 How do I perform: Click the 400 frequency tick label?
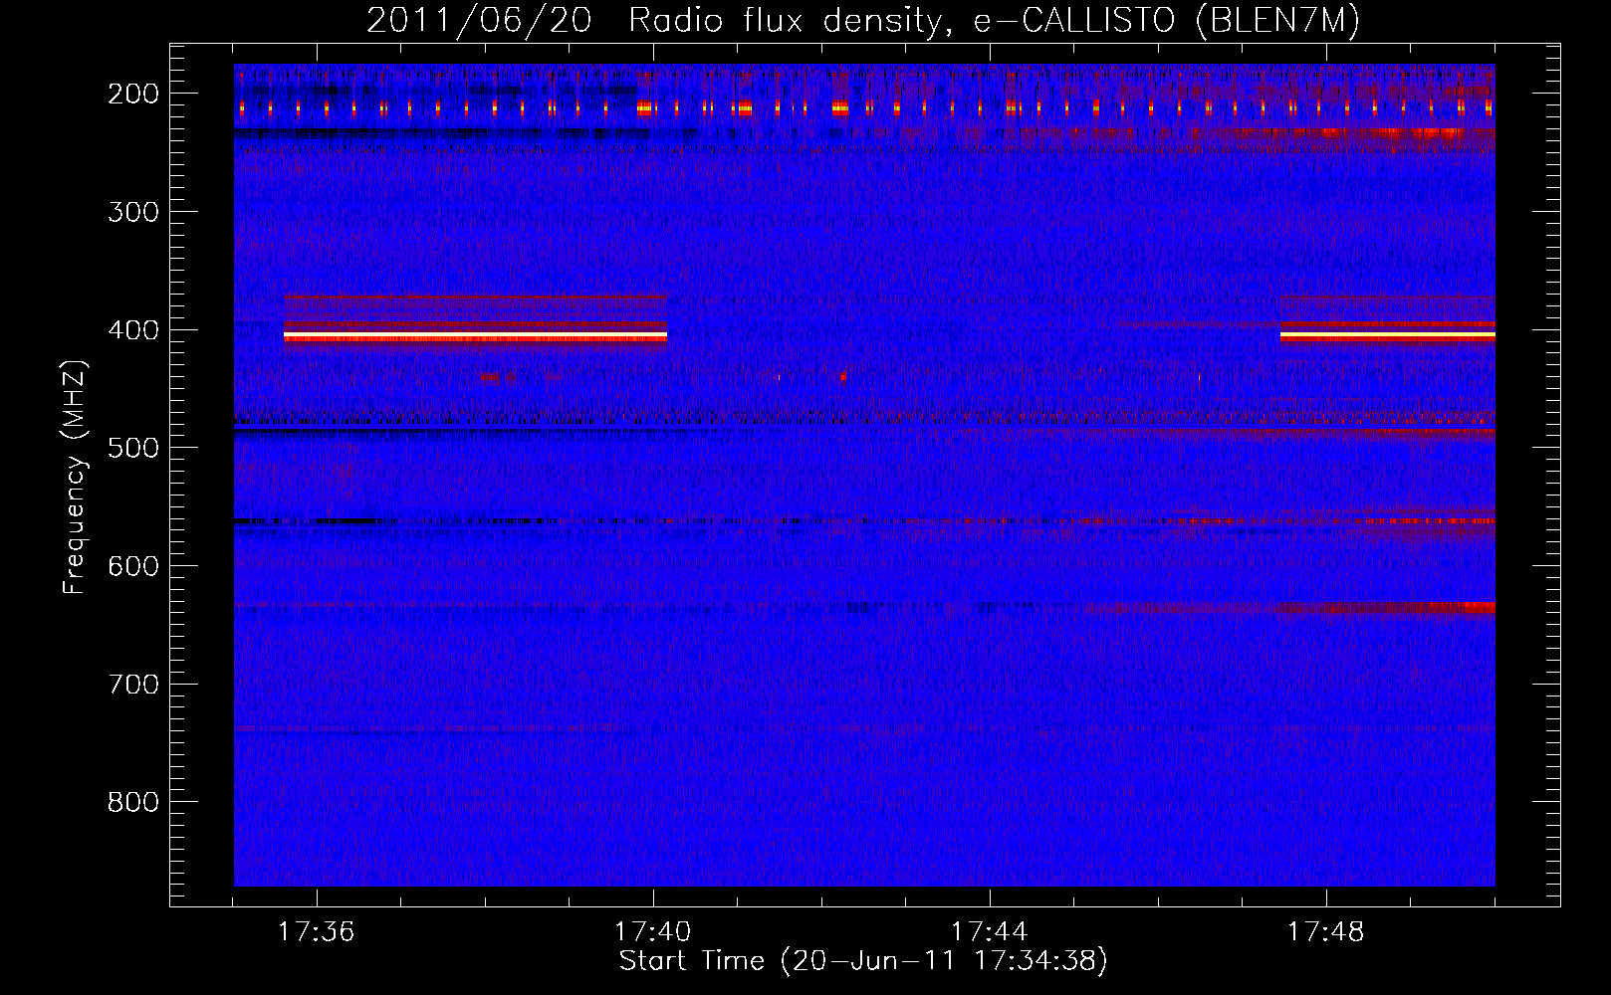(133, 330)
